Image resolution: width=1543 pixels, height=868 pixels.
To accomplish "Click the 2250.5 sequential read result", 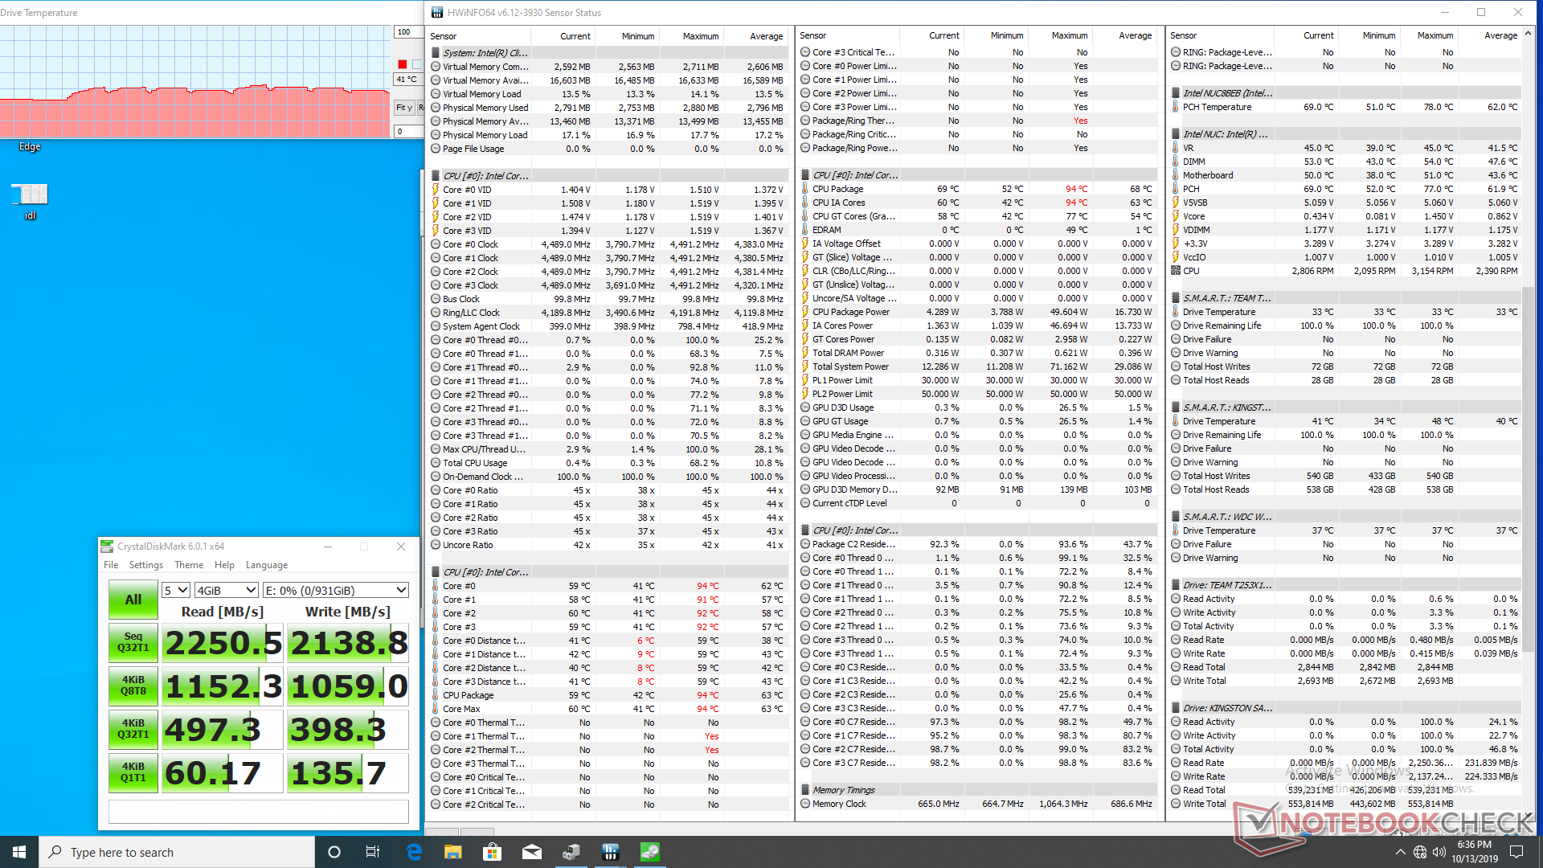I will click(x=223, y=643).
